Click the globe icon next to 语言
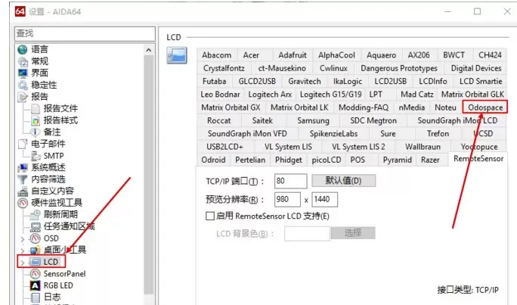Viewport: 517px width, 305px height. pos(23,49)
